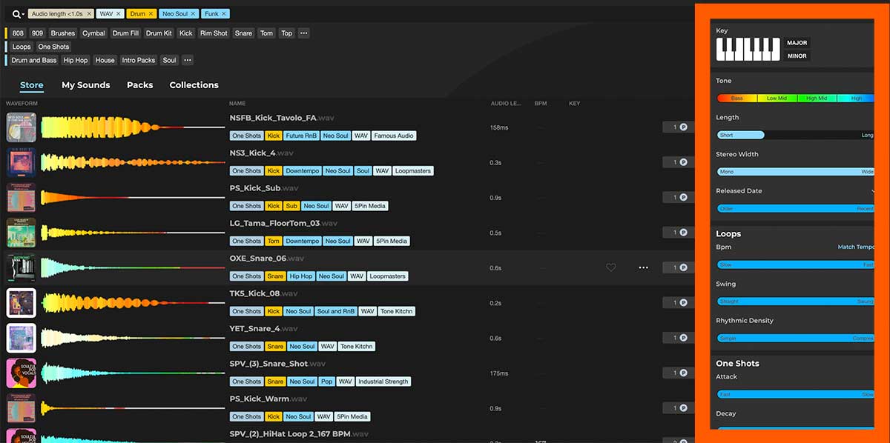Screen dimensions: 890x443
Task: Open the Collections tab
Action: [x=194, y=84]
